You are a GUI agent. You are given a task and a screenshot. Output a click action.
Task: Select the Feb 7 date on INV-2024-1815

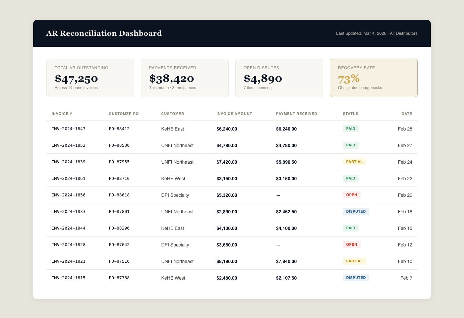tap(406, 278)
